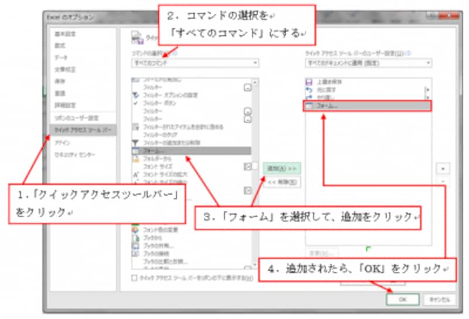469x319 pixels.
Task: Click the 追加(A) >> button
Action: pyautogui.click(x=282, y=168)
